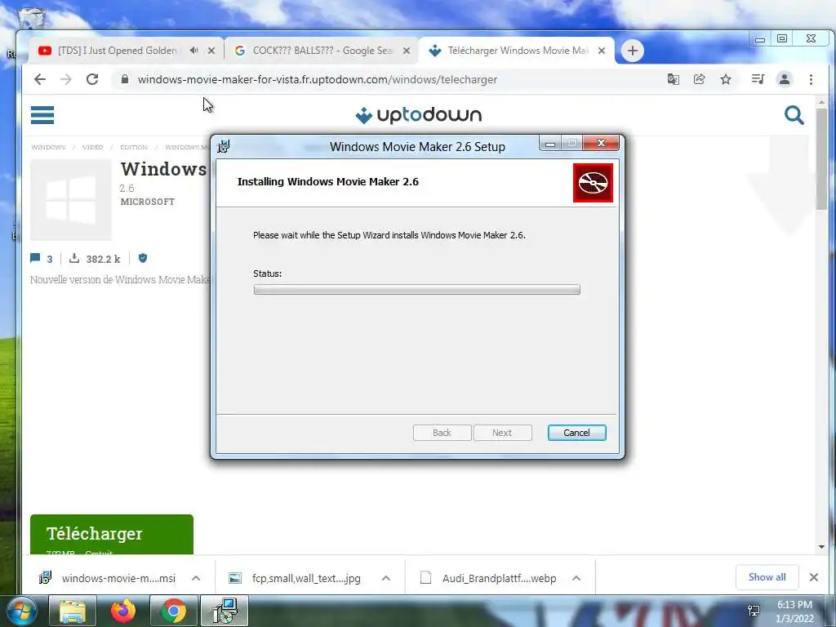Select the Télécharger Windows Movie Maker tab
Viewport: 836px width, 627px height.
click(518, 51)
